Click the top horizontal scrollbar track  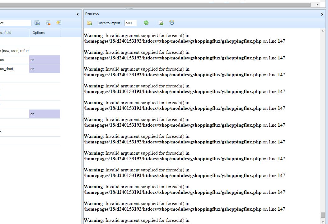[x=155, y=5]
